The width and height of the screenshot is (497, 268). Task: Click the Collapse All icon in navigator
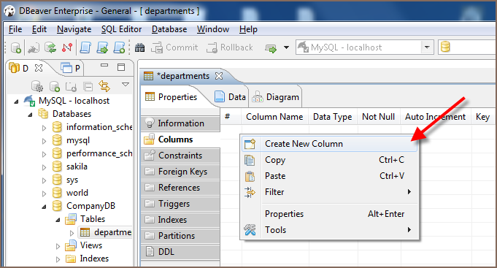coord(88,86)
